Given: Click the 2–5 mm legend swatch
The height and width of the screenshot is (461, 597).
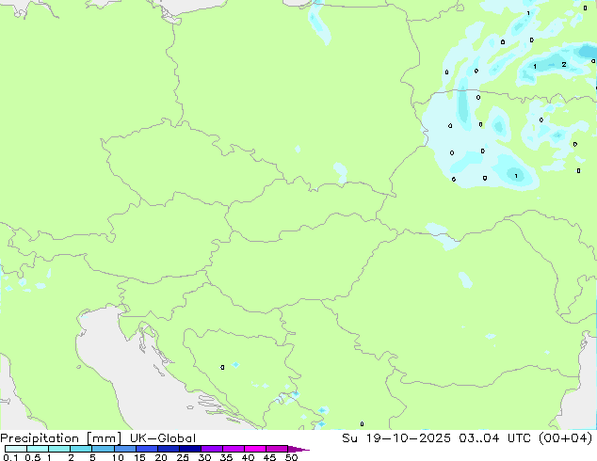Looking at the screenshot, I should (x=81, y=449).
